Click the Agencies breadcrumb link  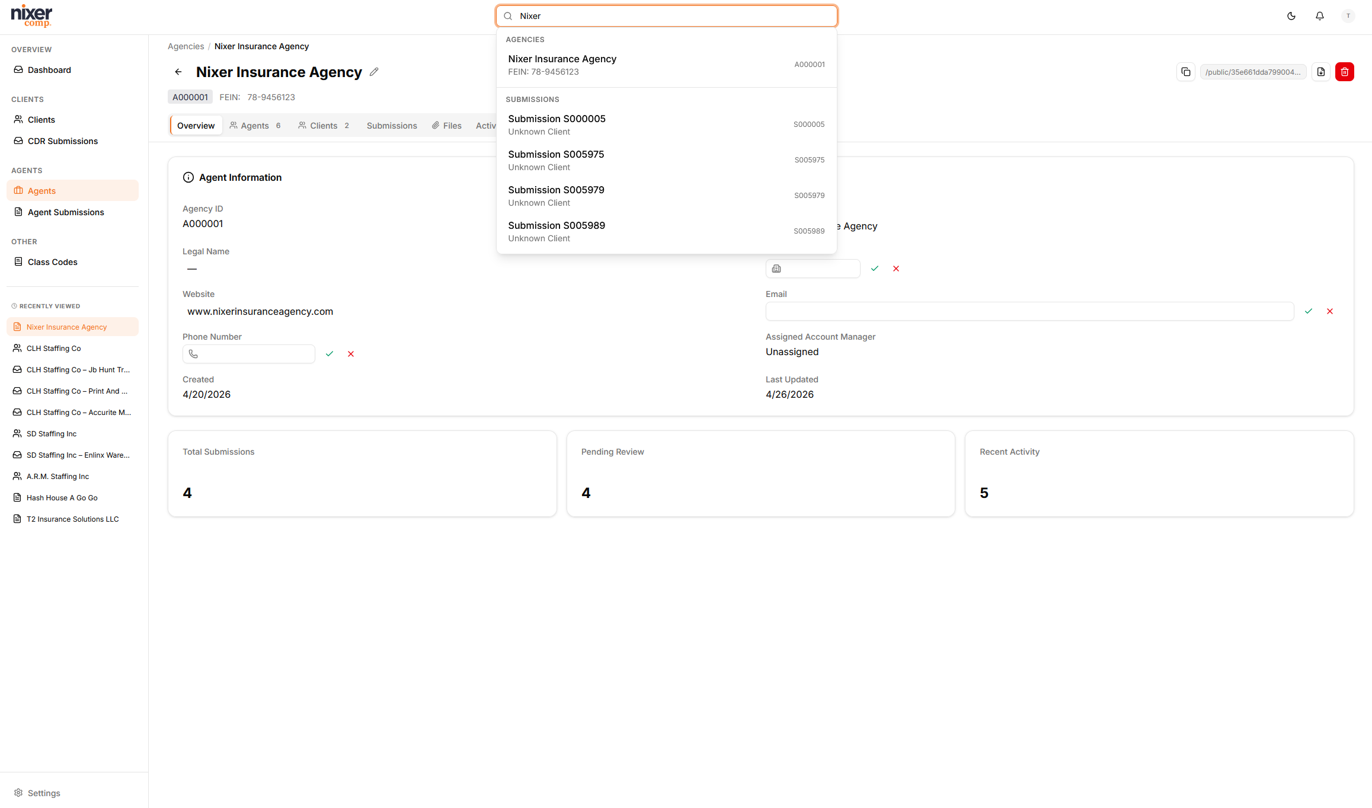pyautogui.click(x=186, y=46)
